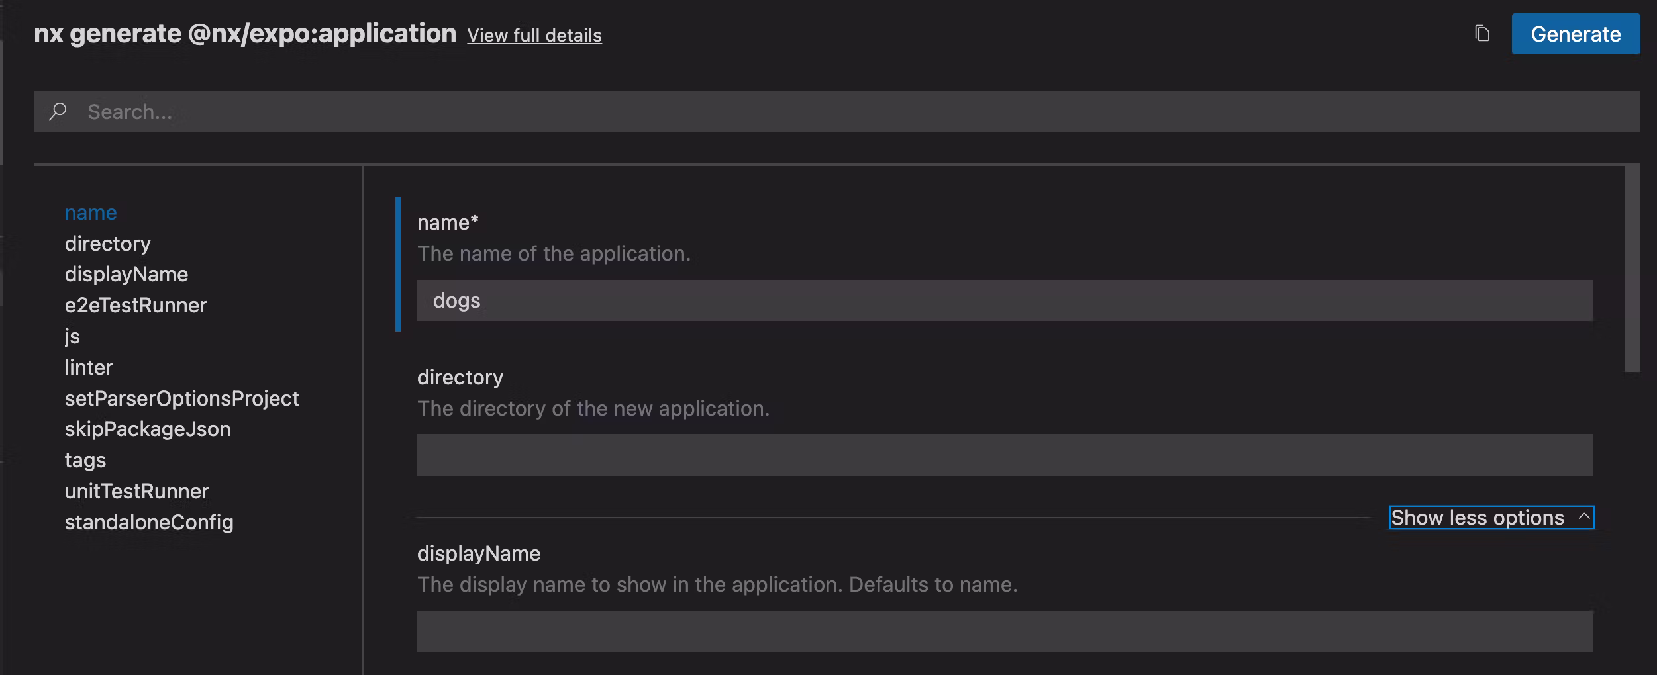Jump to name in sidebar list
The height and width of the screenshot is (675, 1657).
(x=91, y=212)
